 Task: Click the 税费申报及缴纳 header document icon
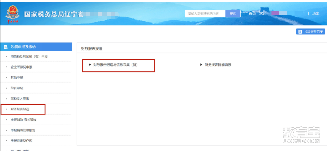(x=6, y=47)
